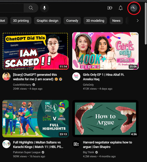147x162 pixels.
Task: Filter by the Comedy chip
Action: pos(72,21)
